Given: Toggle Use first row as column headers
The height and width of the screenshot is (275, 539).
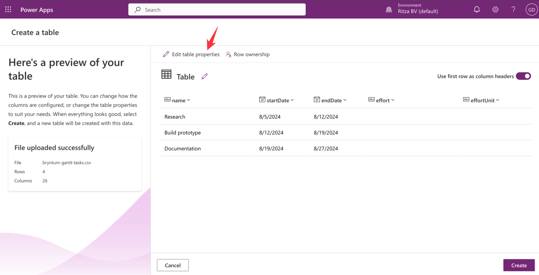Looking at the screenshot, I should 523,76.
